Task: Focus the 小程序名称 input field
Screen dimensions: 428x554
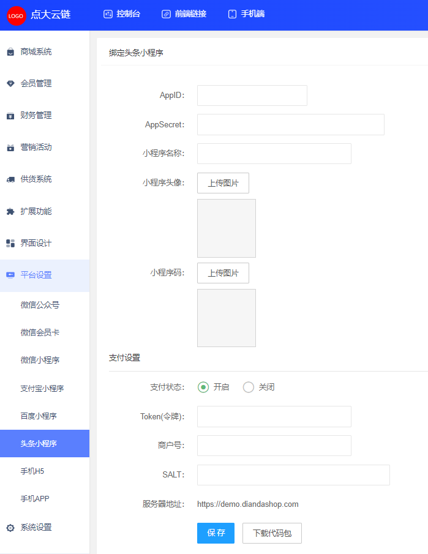Action: pos(274,154)
